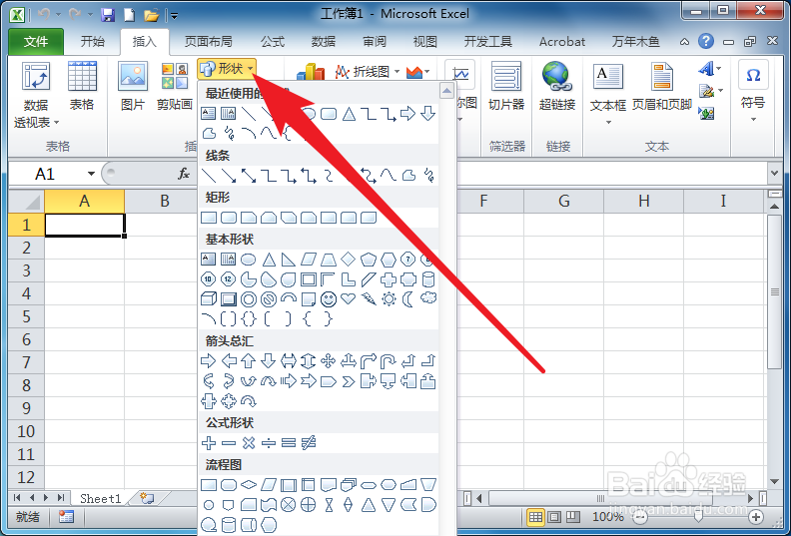Select the equal sign equation shape
This screenshot has height=536, width=791.
point(289,443)
